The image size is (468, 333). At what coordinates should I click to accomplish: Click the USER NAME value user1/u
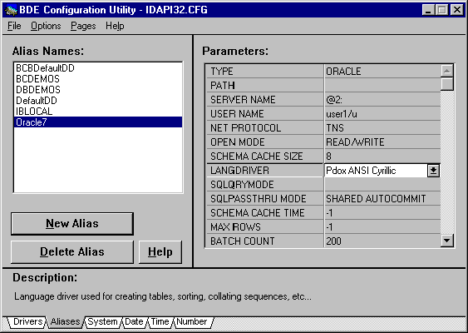click(382, 113)
